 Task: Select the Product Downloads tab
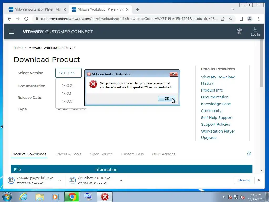(29, 154)
